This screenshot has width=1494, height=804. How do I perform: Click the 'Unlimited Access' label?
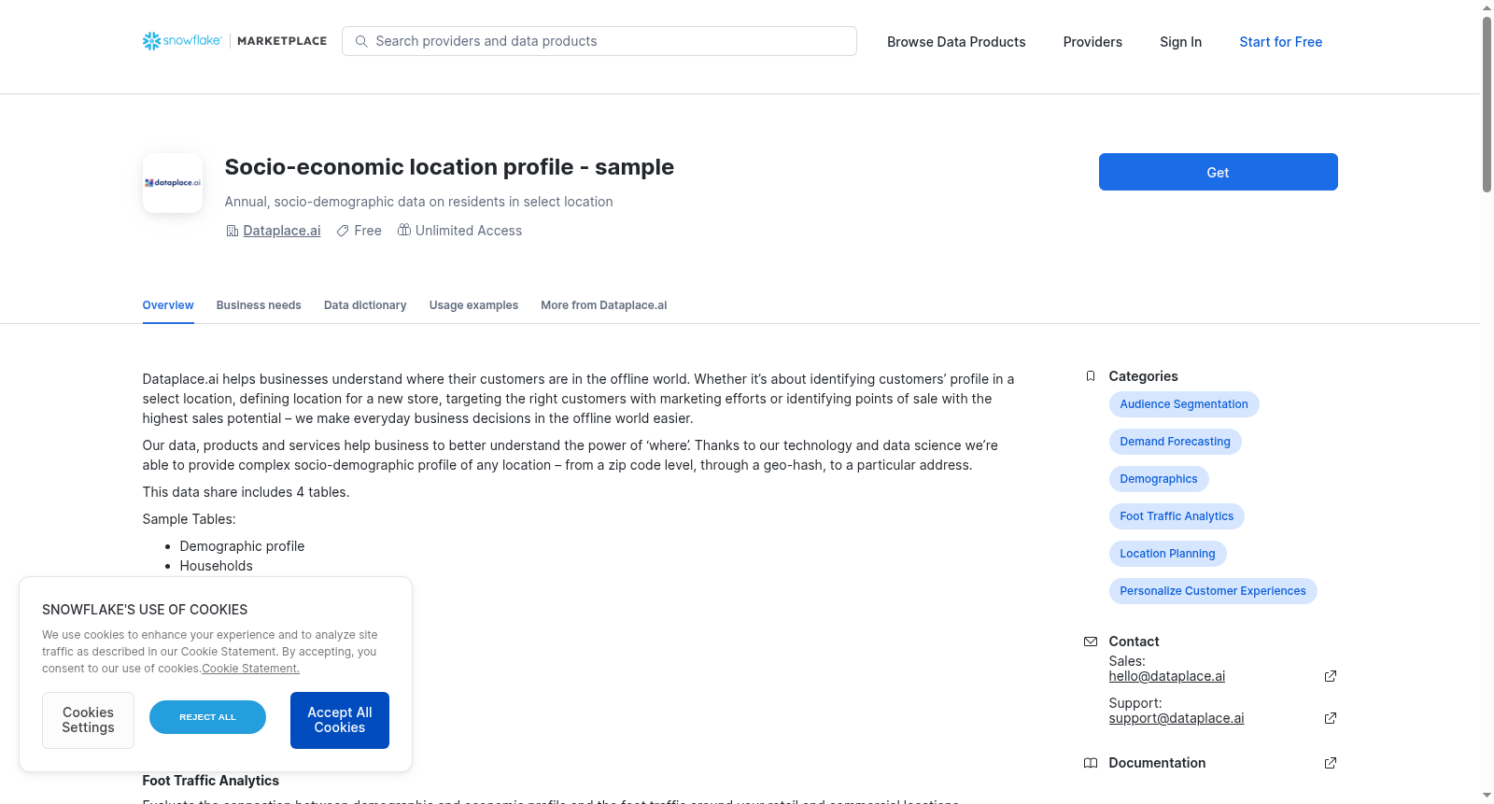pos(469,231)
